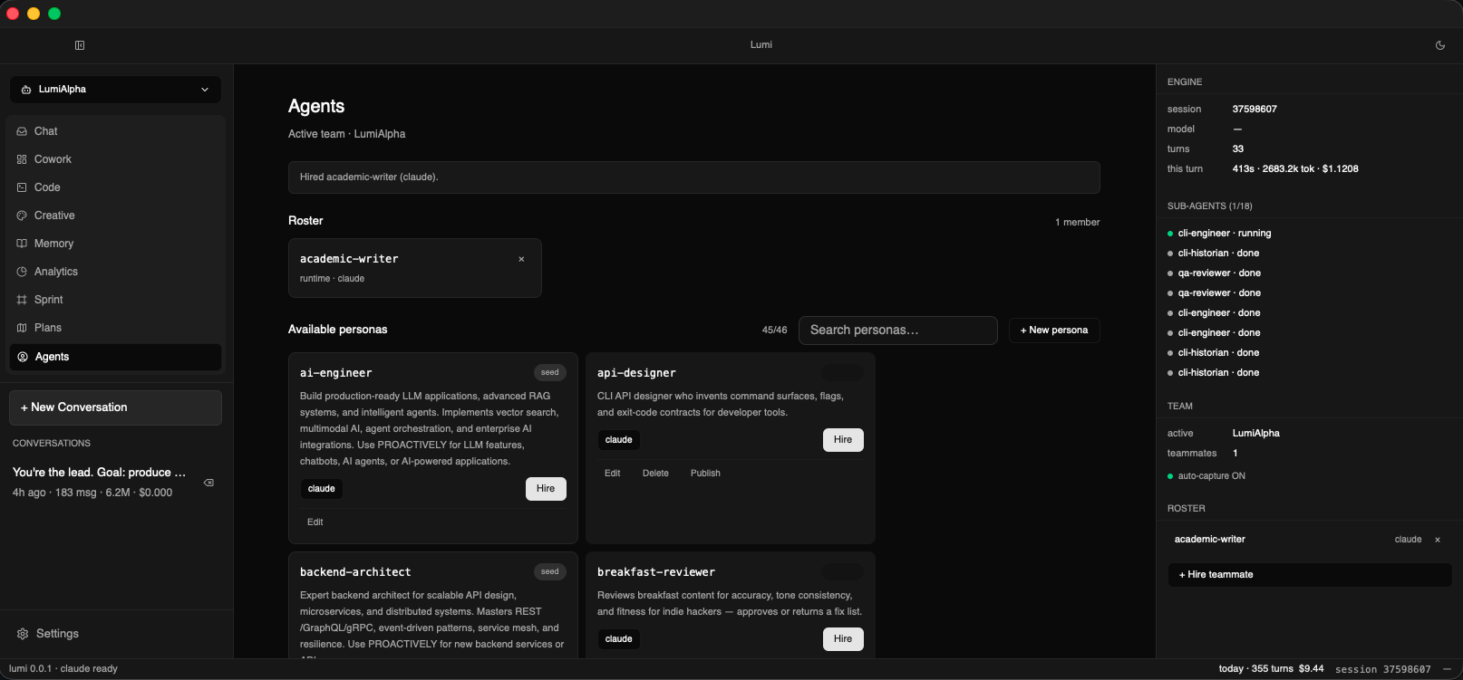This screenshot has height=680, width=1463.
Task: Hire the api-designer persona
Action: pos(843,440)
